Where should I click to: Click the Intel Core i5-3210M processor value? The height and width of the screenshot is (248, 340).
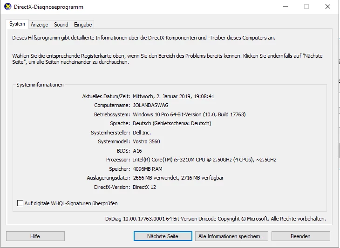pyautogui.click(x=204, y=160)
